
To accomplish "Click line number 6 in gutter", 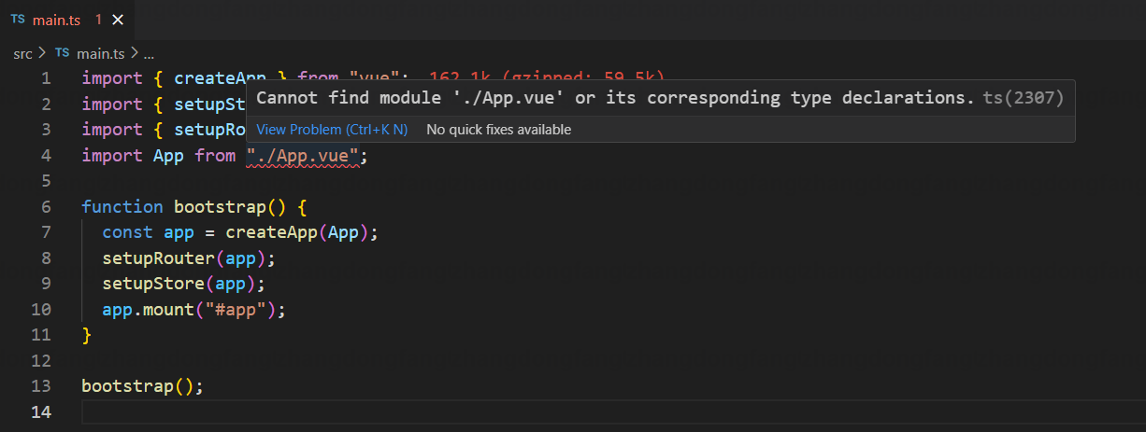I will (x=46, y=207).
